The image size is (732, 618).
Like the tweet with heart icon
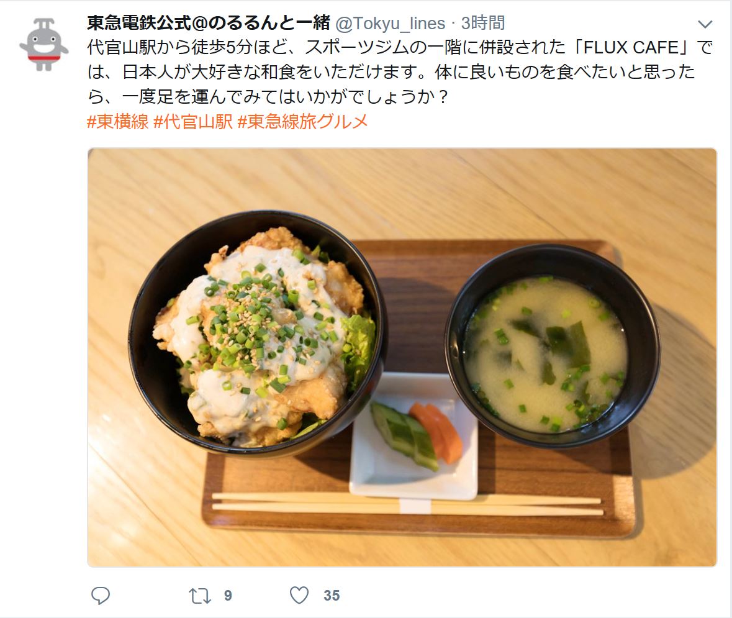[x=299, y=596]
